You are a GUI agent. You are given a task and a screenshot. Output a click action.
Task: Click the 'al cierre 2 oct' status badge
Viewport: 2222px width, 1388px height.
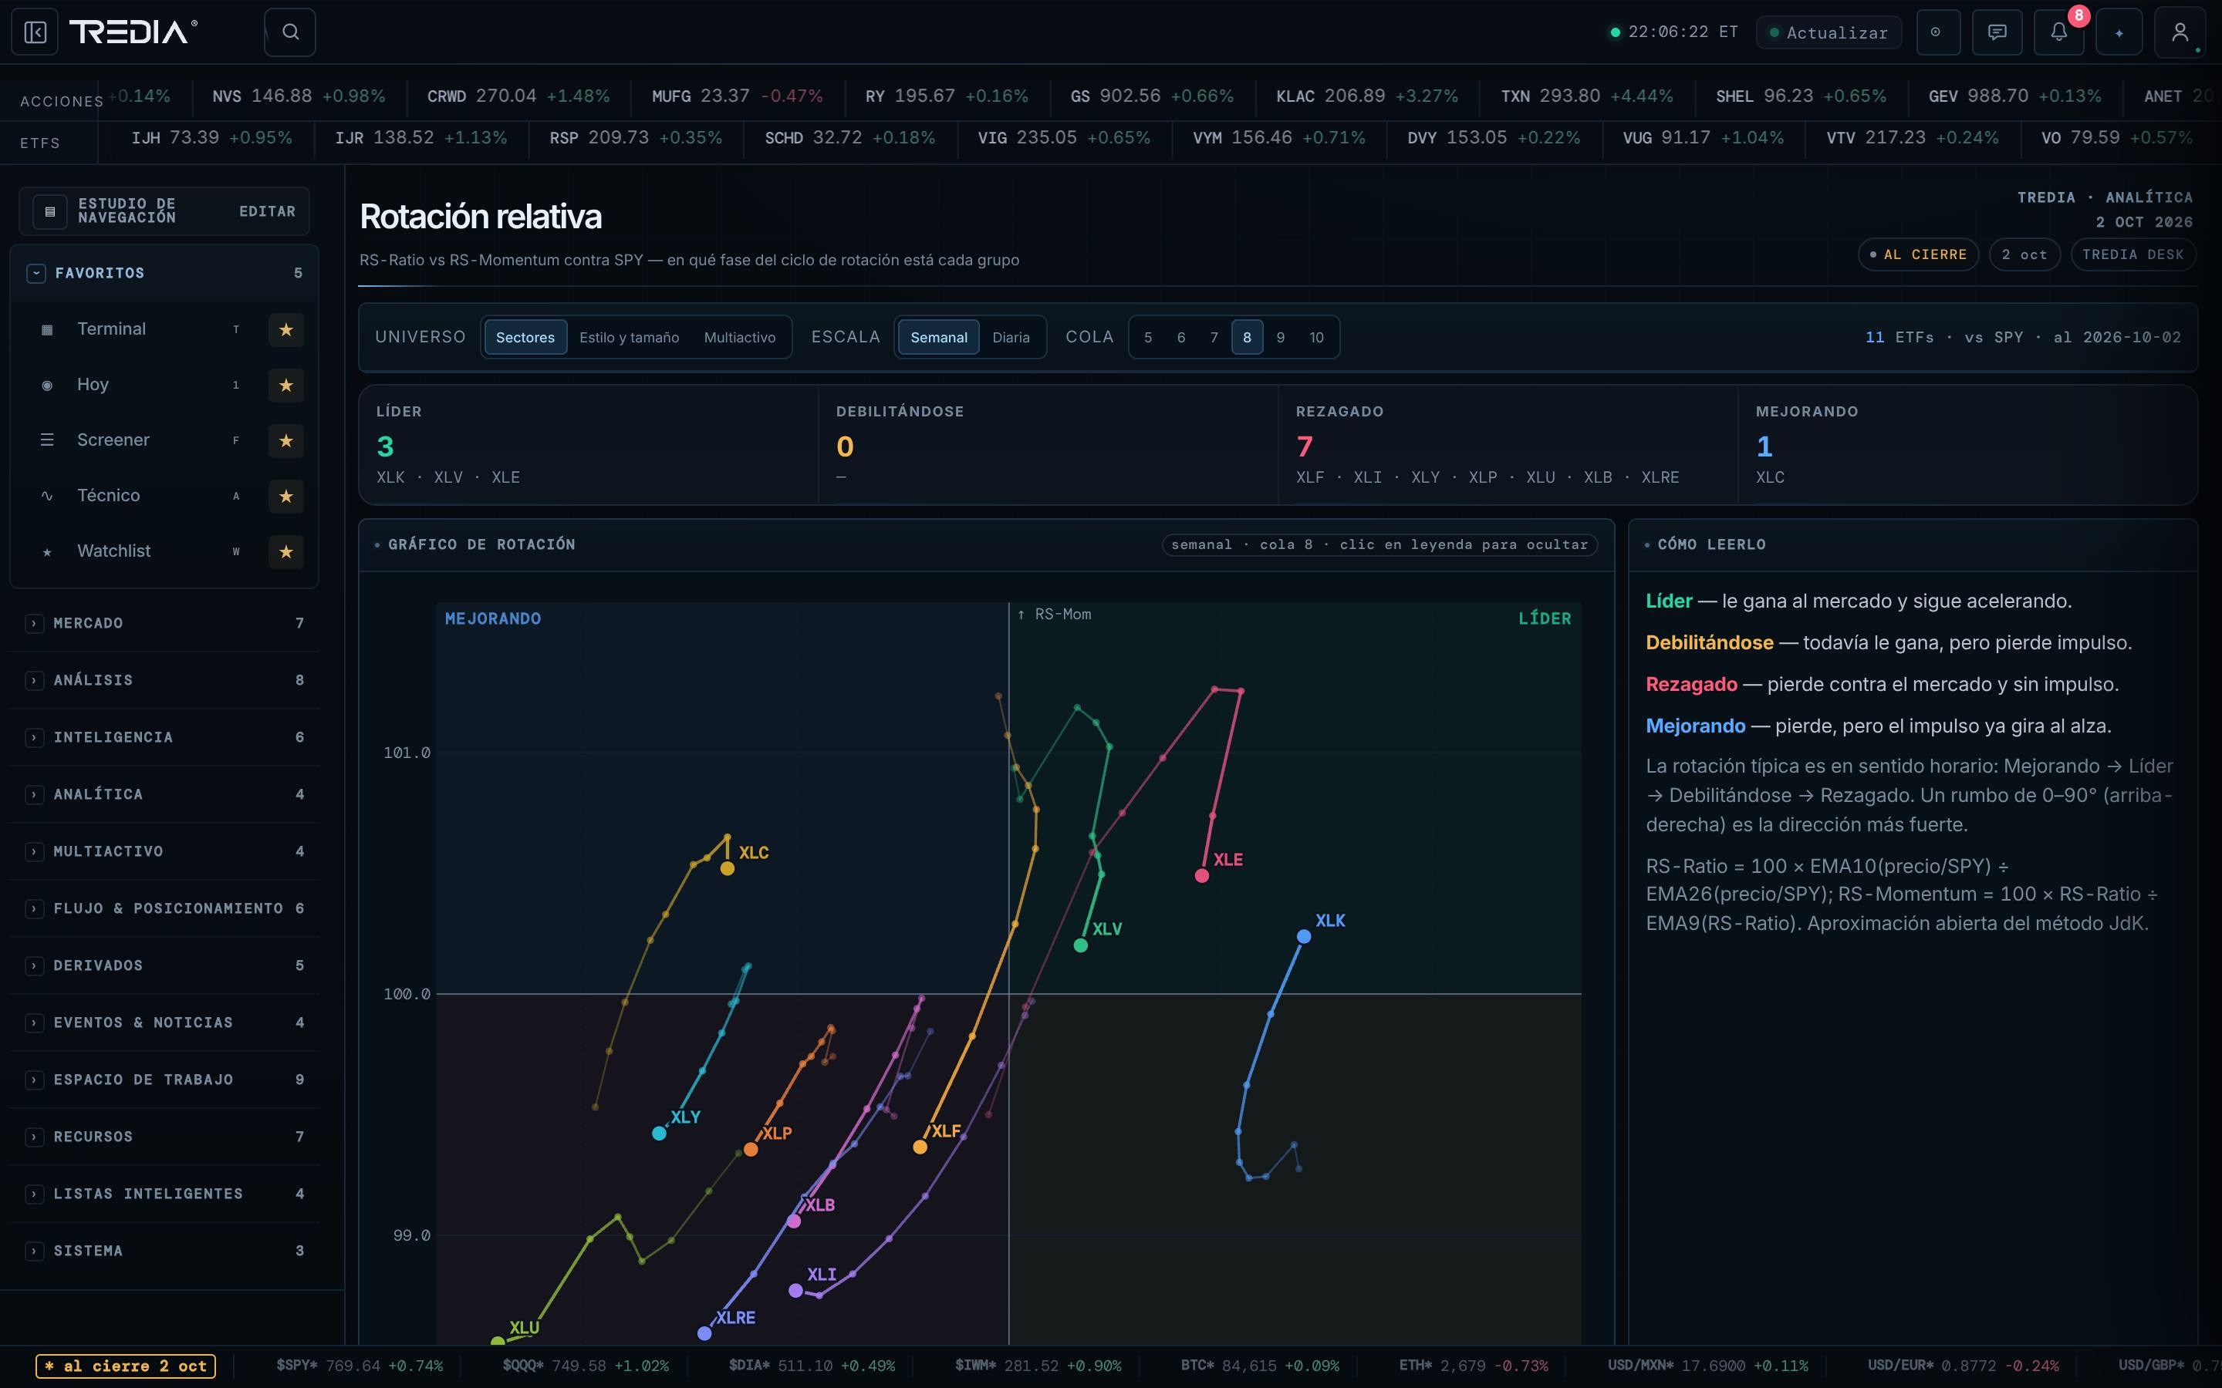[126, 1366]
